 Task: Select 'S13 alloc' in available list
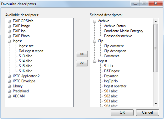coord(26,56)
